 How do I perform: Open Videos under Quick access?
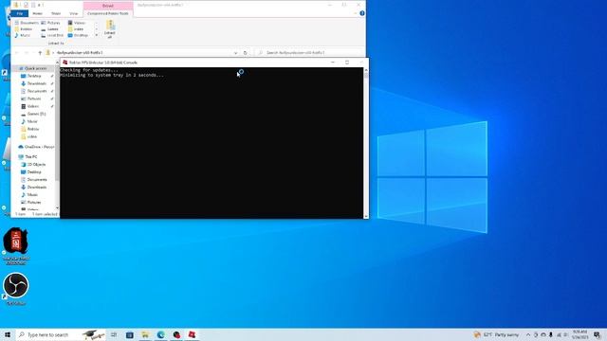tap(33, 106)
